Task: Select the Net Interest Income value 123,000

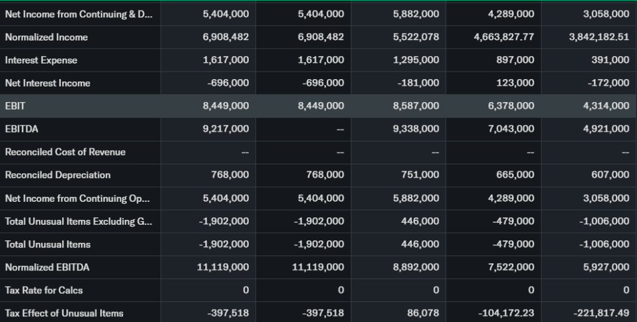Action: coord(516,83)
